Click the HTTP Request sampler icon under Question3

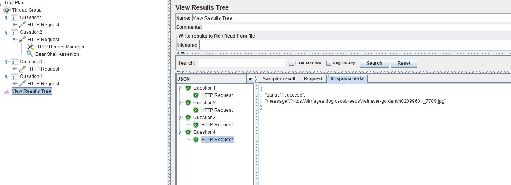coord(23,69)
